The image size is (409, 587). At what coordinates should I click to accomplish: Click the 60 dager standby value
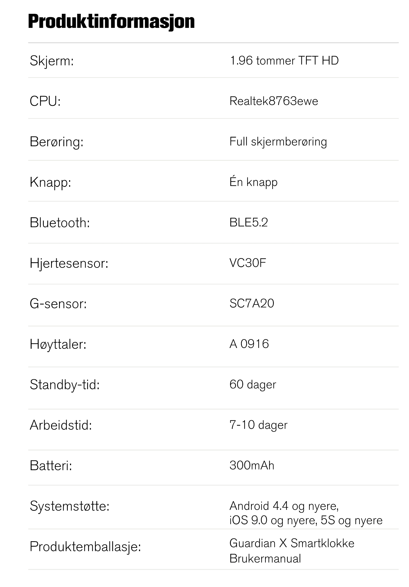253,385
